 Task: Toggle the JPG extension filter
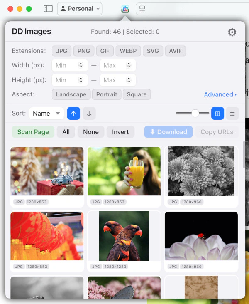[x=61, y=51]
